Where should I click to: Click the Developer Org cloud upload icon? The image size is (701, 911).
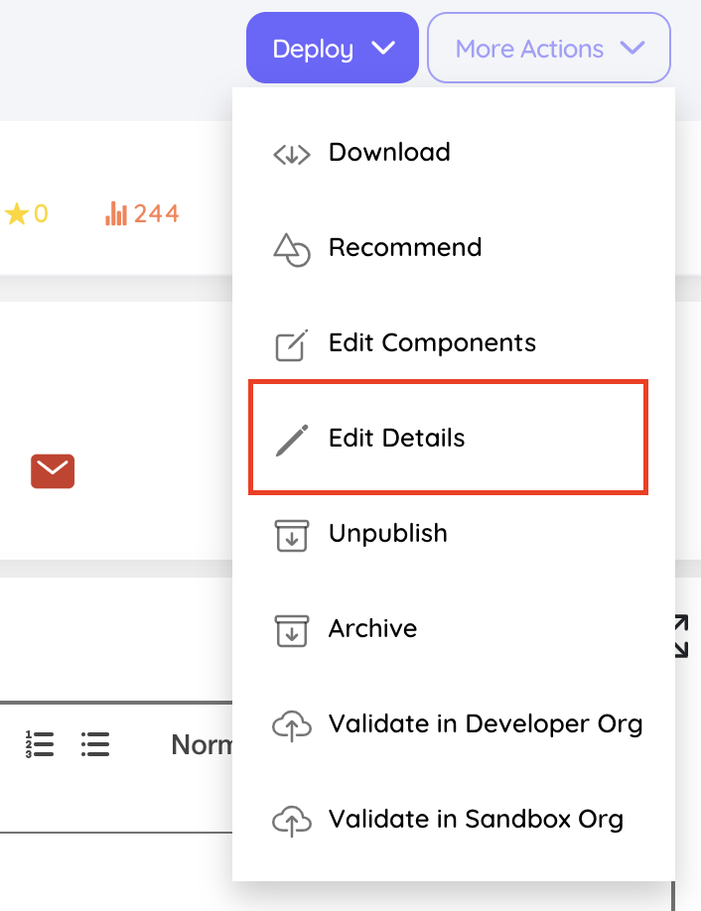[292, 725]
